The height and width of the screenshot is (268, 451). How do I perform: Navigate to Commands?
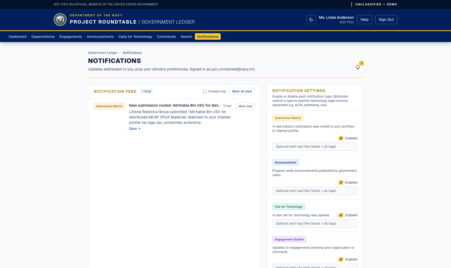pos(166,37)
